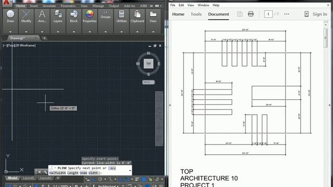Show more ribbon tabs with double arrow

(x=151, y=6)
